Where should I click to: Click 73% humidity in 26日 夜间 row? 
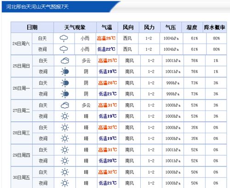pos(194,94)
